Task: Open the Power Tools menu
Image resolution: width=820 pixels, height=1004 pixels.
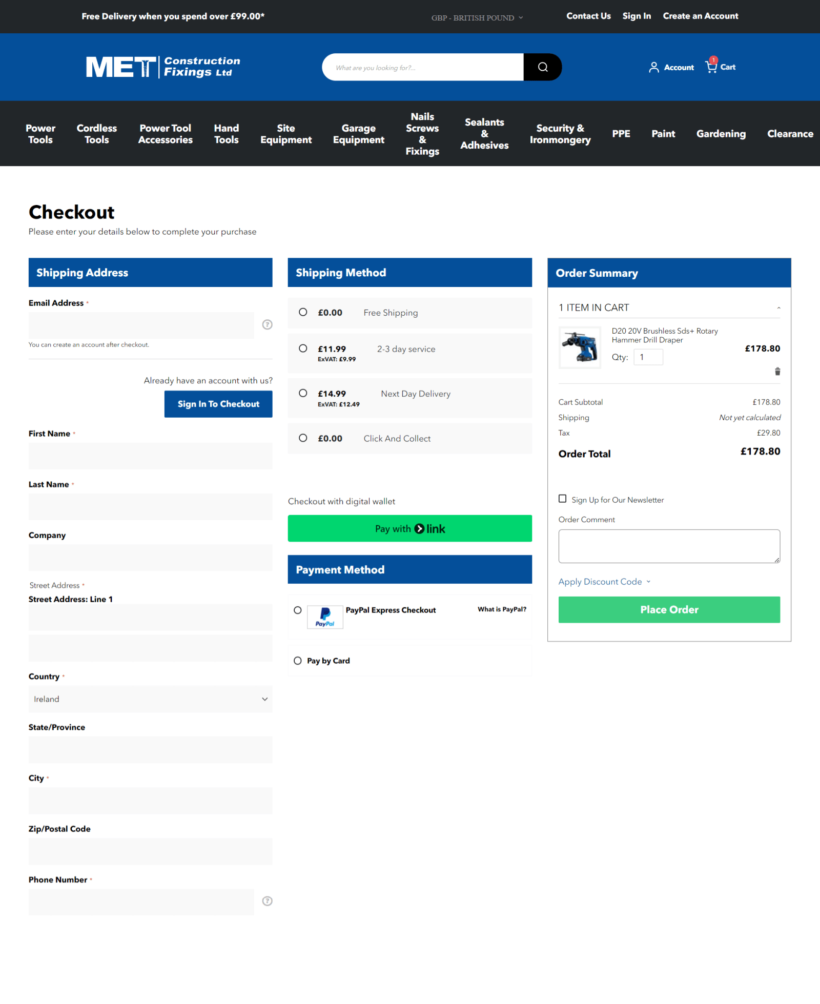Action: [40, 134]
